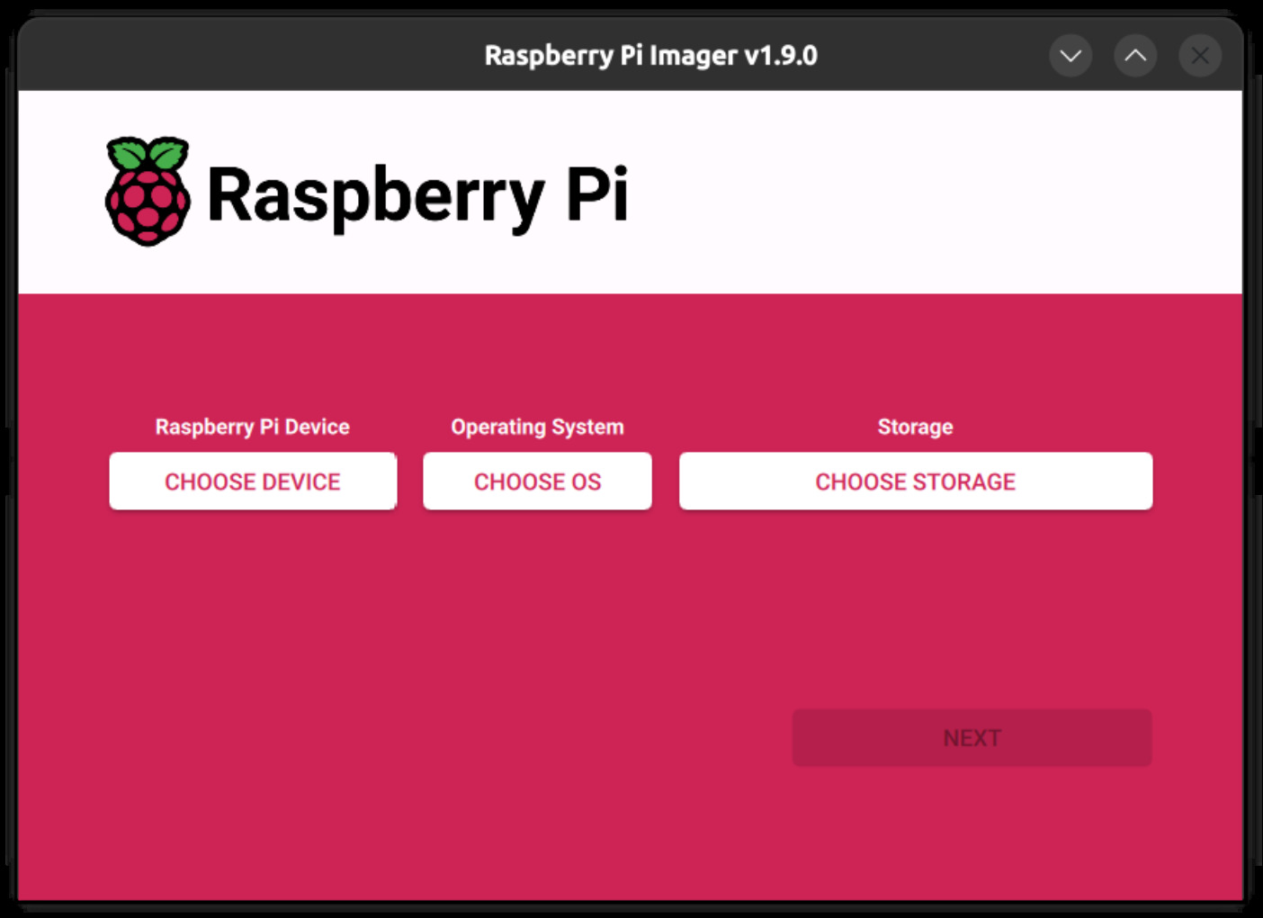This screenshot has width=1263, height=918.
Task: Click the 'Operating System' label
Action: point(537,427)
